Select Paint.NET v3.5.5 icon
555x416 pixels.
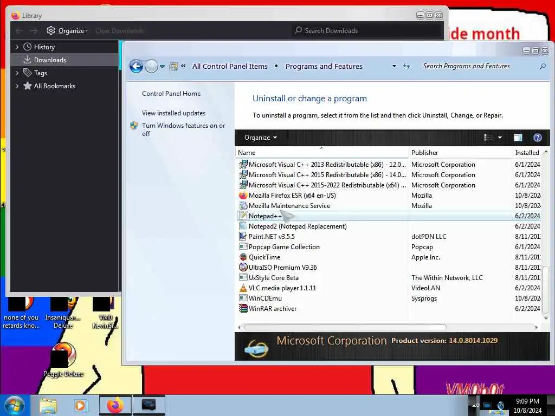[243, 236]
